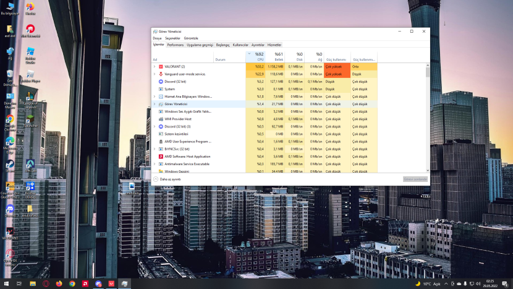This screenshot has width=513, height=289.
Task: Sort by the Durum column header
Action: tap(230, 57)
